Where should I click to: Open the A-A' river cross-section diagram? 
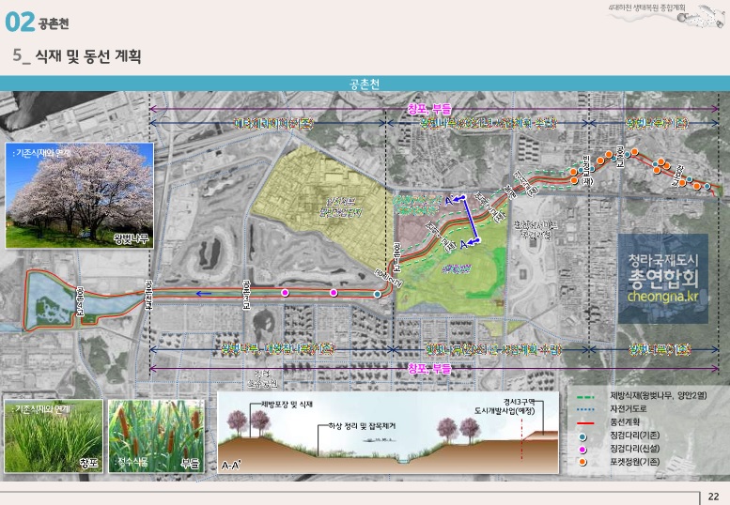pos(388,433)
